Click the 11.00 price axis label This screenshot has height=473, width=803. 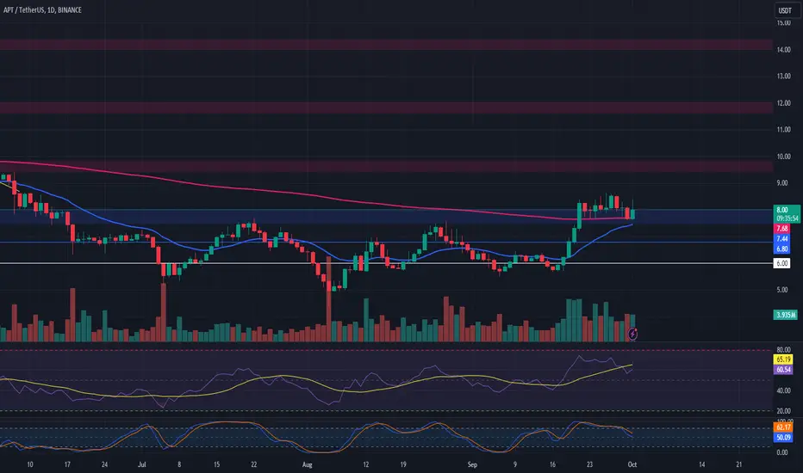[x=783, y=129]
